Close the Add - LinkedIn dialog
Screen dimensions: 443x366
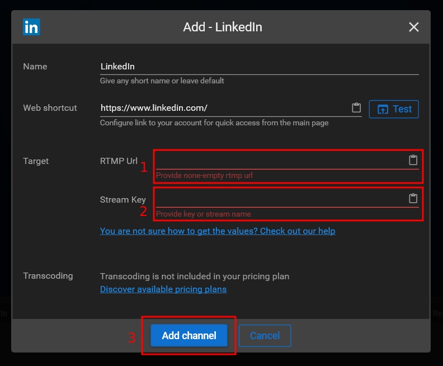coord(413,27)
